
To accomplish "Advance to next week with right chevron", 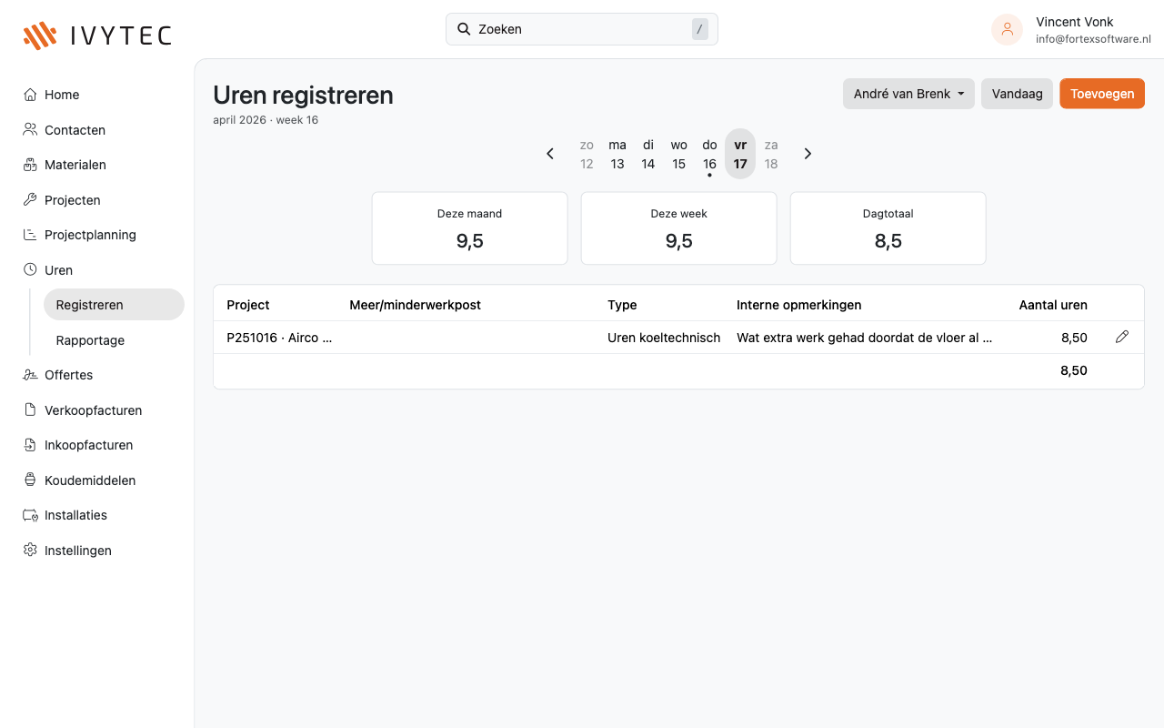I will tap(808, 154).
